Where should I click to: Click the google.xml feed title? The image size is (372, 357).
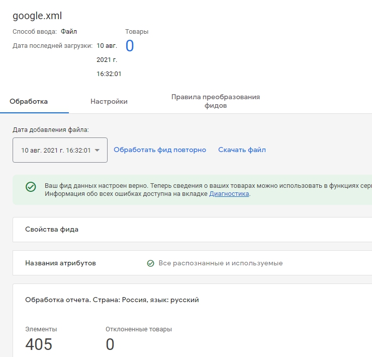(37, 16)
